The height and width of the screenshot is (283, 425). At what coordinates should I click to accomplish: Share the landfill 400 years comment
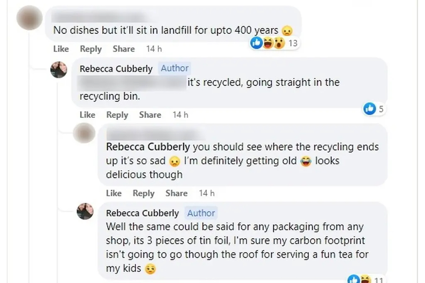coord(124,49)
